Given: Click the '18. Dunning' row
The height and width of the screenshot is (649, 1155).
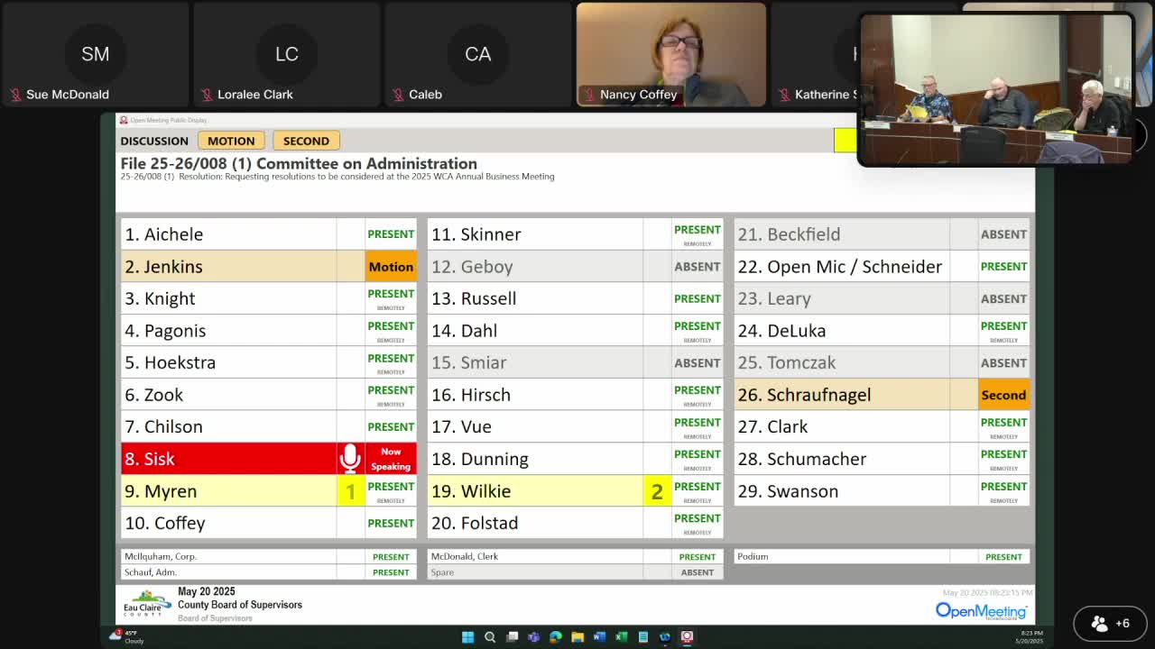Looking at the screenshot, I should [576, 459].
